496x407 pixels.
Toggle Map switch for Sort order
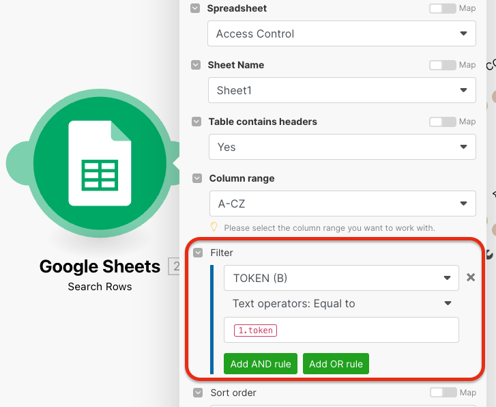pyautogui.click(x=443, y=393)
